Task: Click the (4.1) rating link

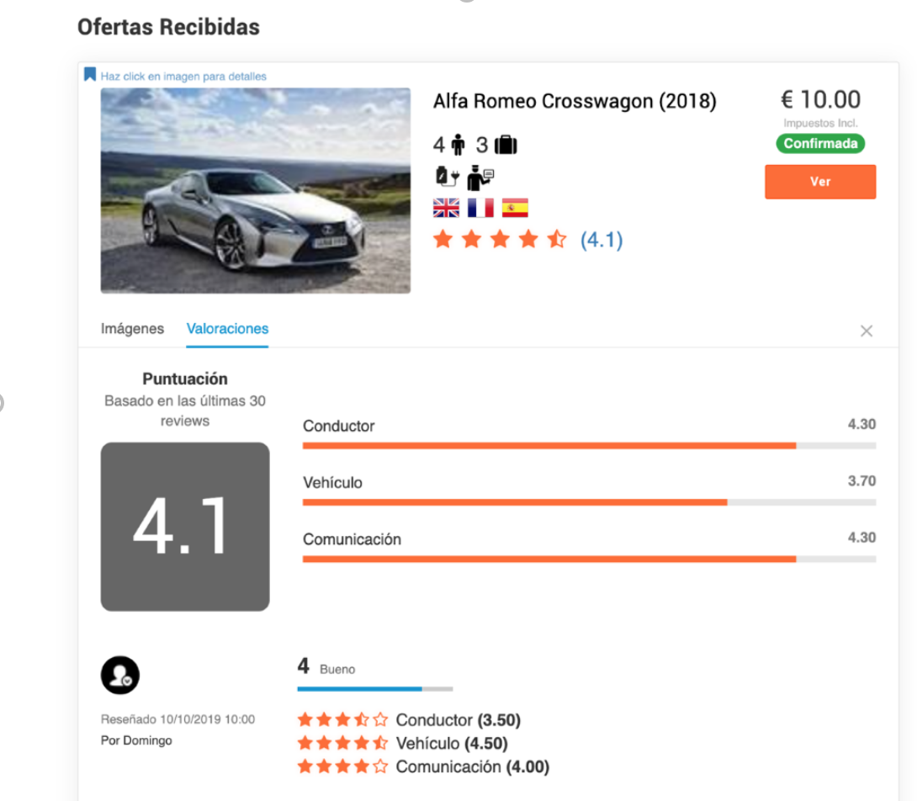Action: (x=602, y=241)
